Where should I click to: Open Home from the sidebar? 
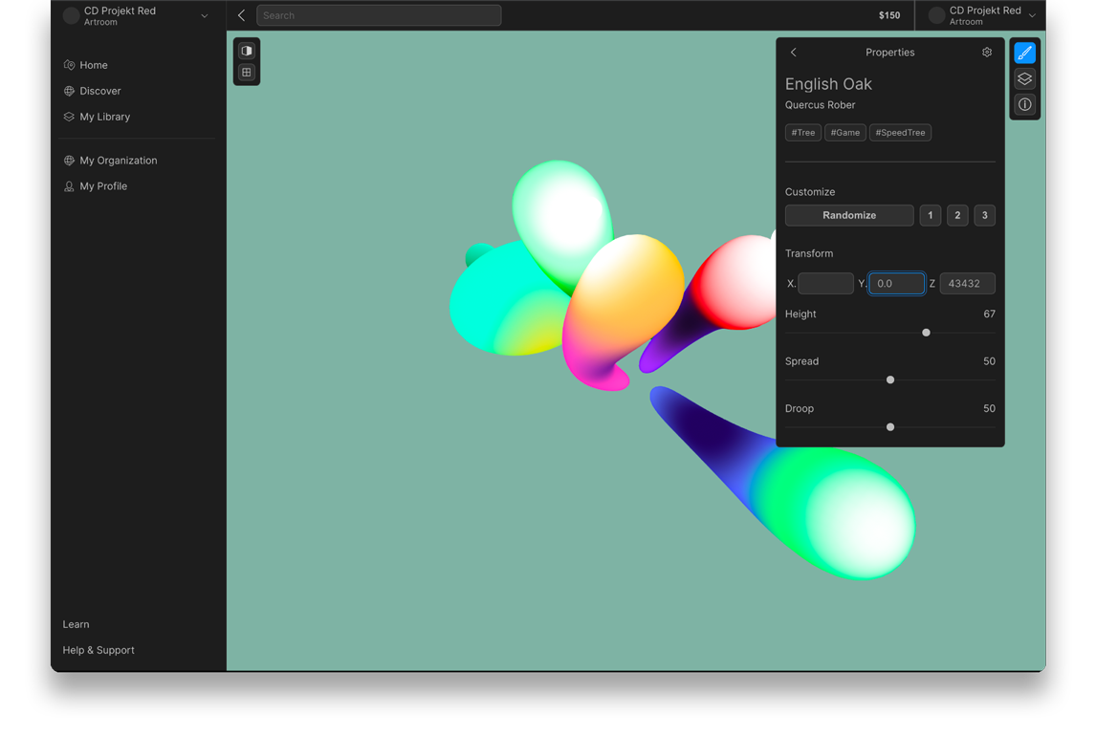[94, 64]
